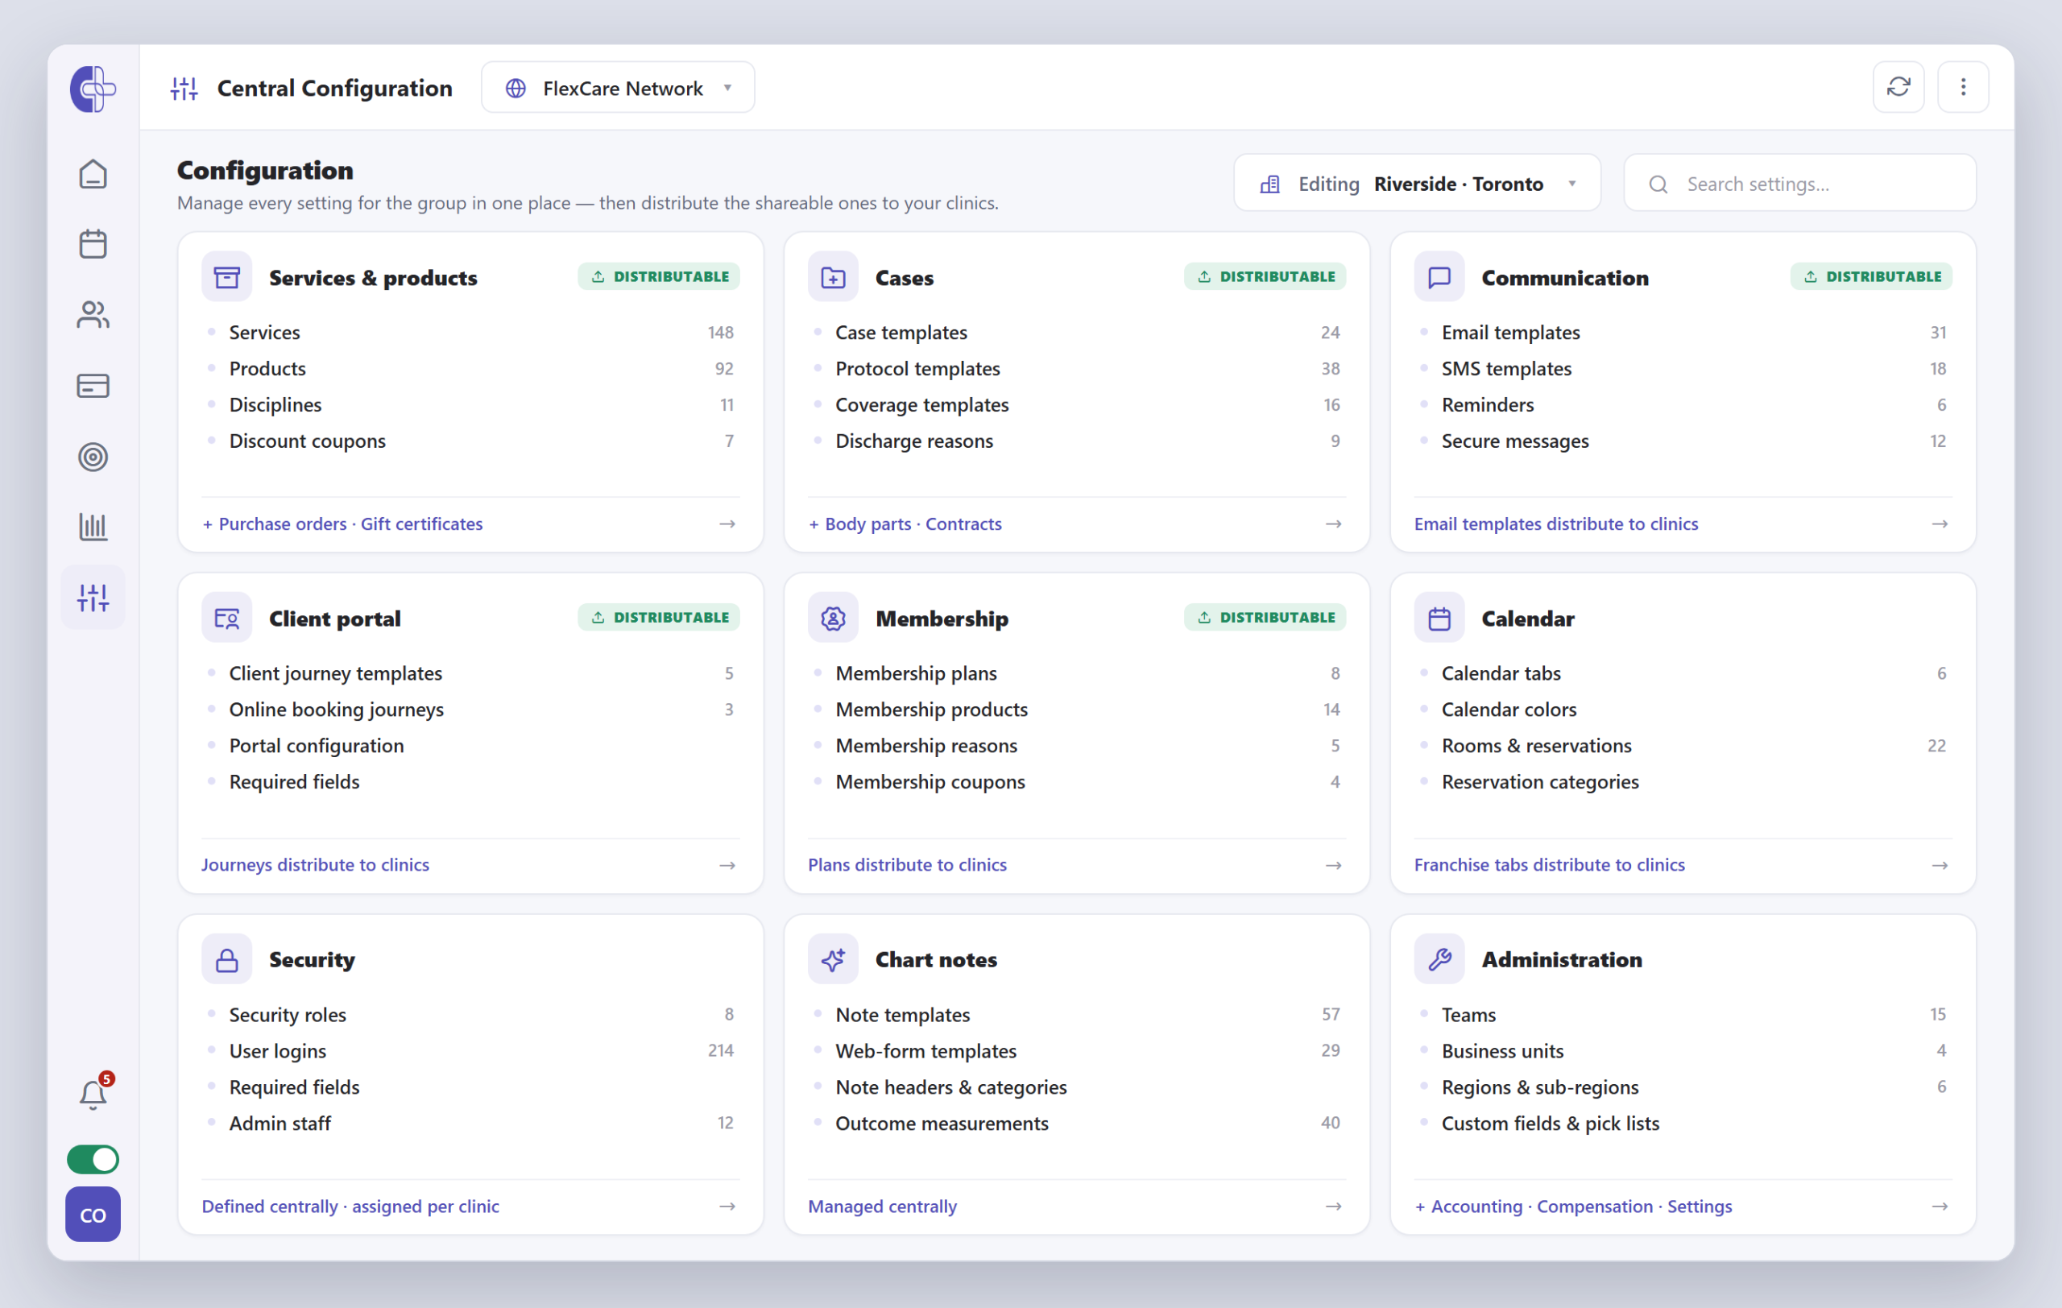The height and width of the screenshot is (1308, 2062).
Task: Click Distributable badge on Communication card
Action: click(1871, 276)
